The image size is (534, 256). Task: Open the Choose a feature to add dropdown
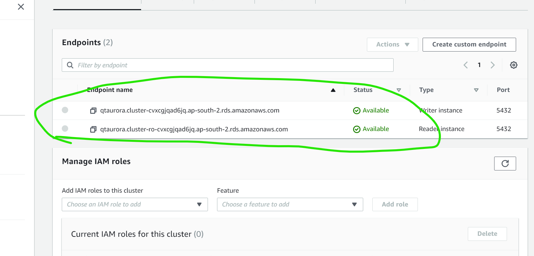point(290,204)
